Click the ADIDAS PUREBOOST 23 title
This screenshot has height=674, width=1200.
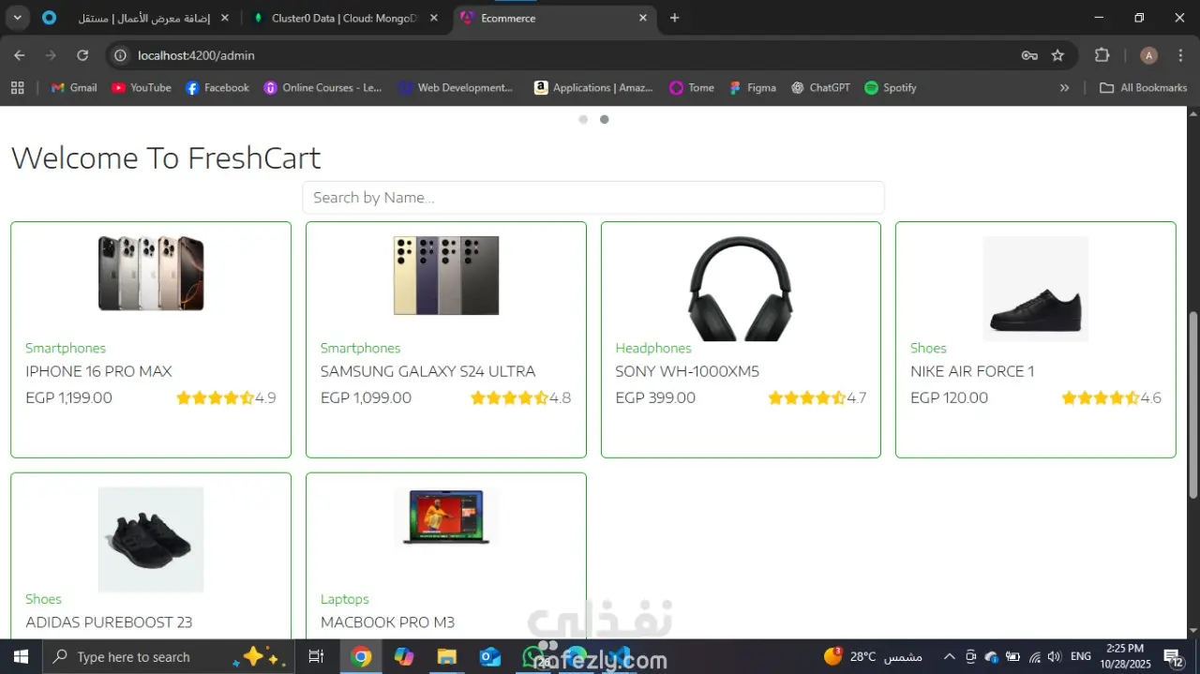[109, 622]
